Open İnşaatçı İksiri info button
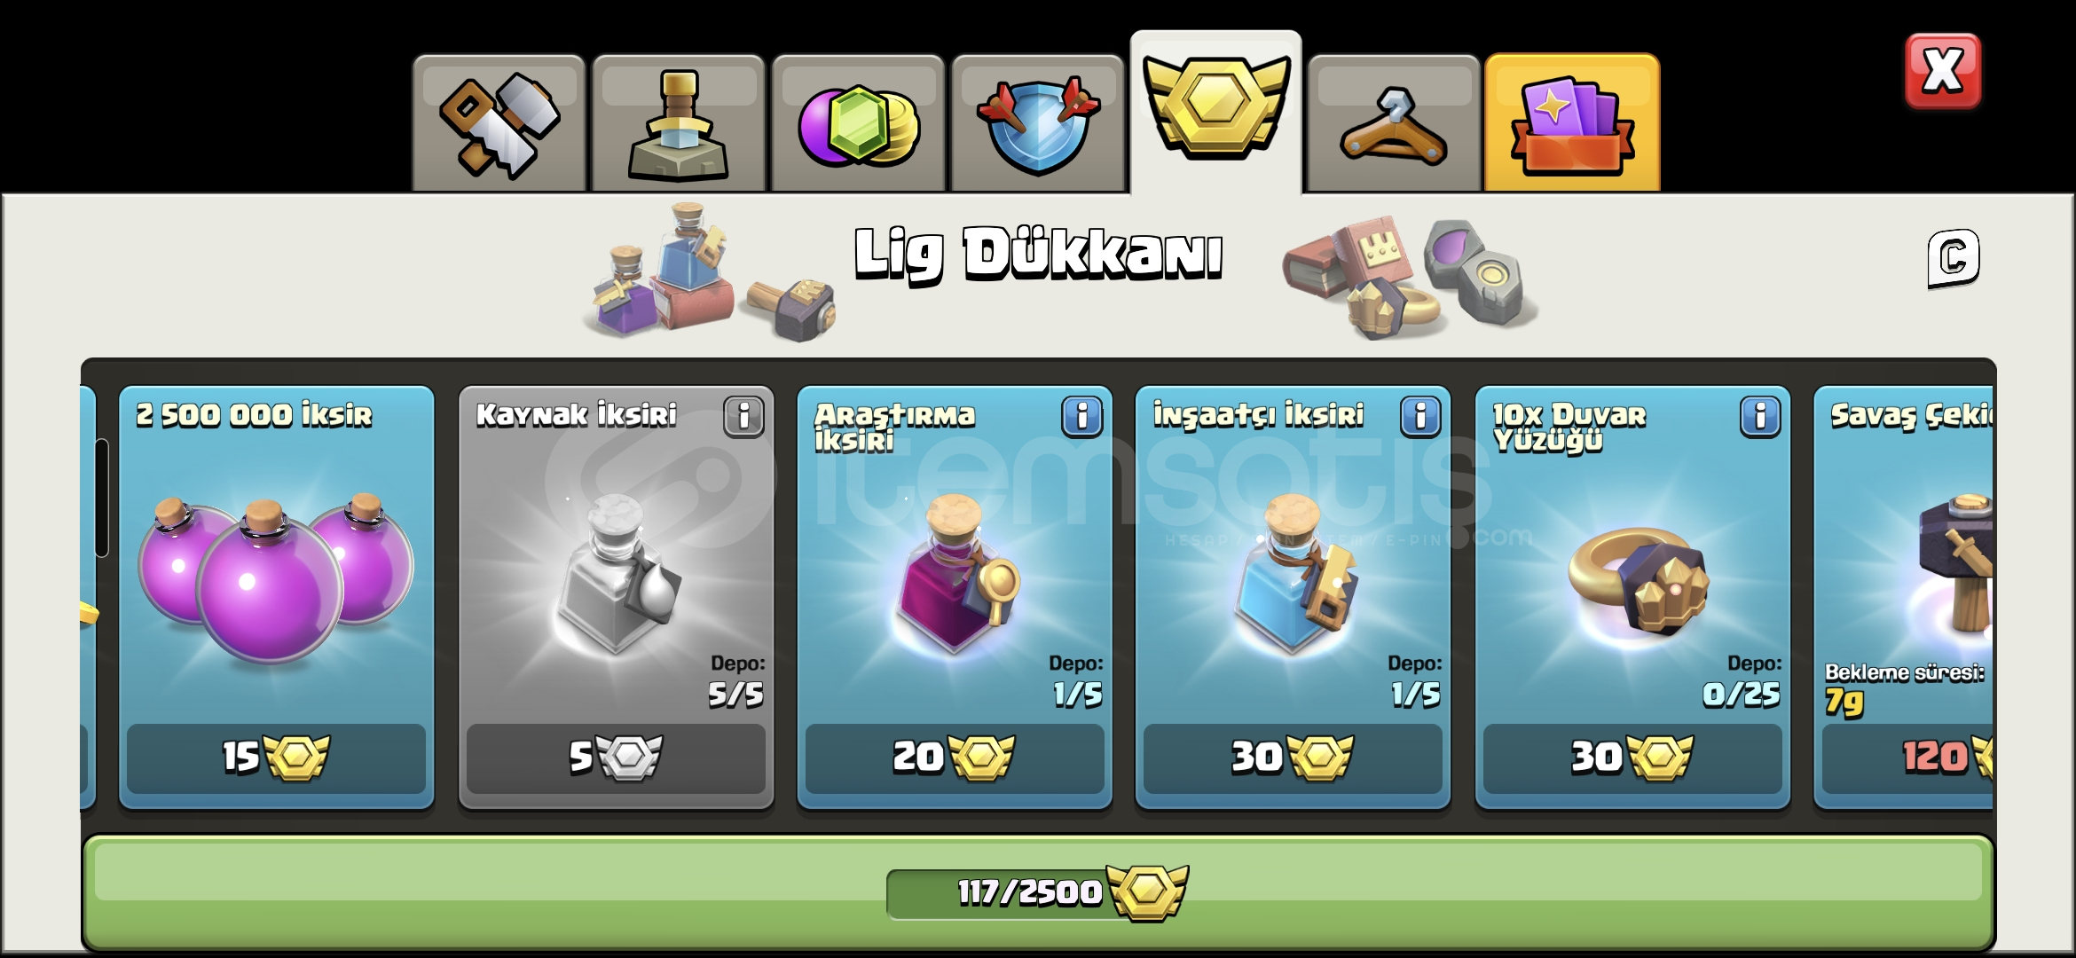Viewport: 2076px width, 958px height. pos(1420,416)
